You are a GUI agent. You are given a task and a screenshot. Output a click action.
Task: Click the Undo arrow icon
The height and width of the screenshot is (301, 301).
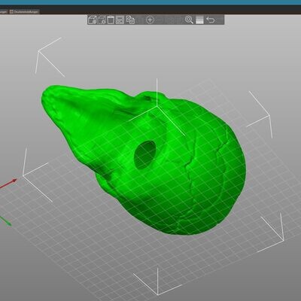tap(210, 20)
